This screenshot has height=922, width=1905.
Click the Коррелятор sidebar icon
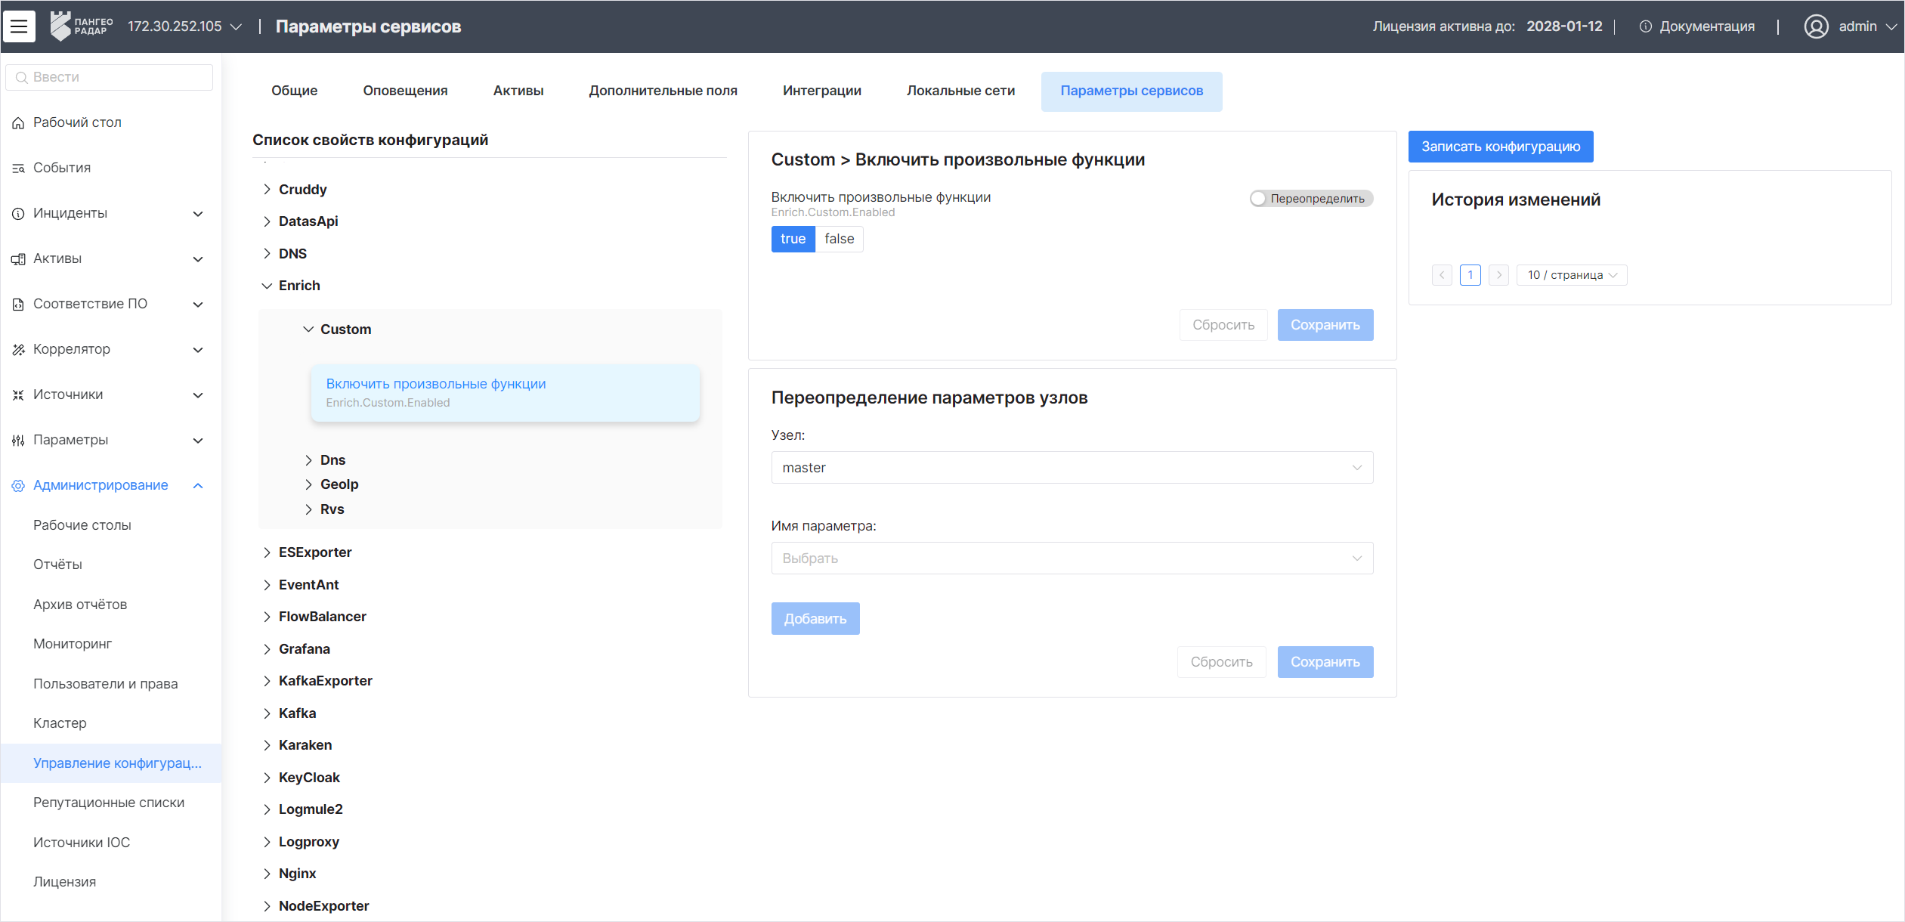click(x=18, y=350)
